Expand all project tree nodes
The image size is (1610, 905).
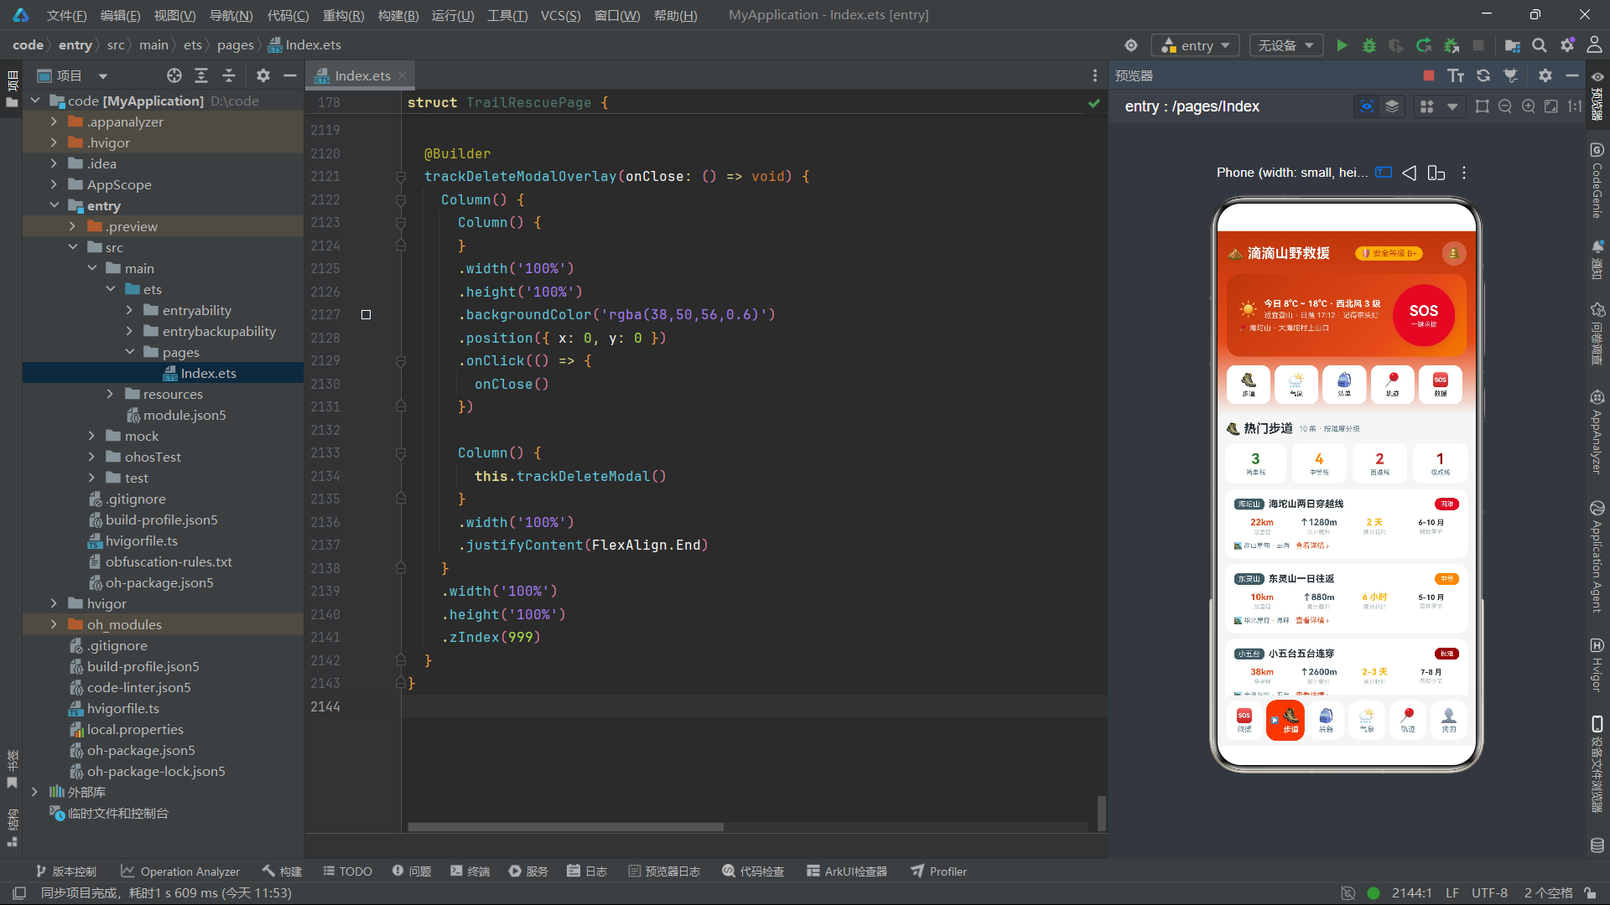point(201,75)
